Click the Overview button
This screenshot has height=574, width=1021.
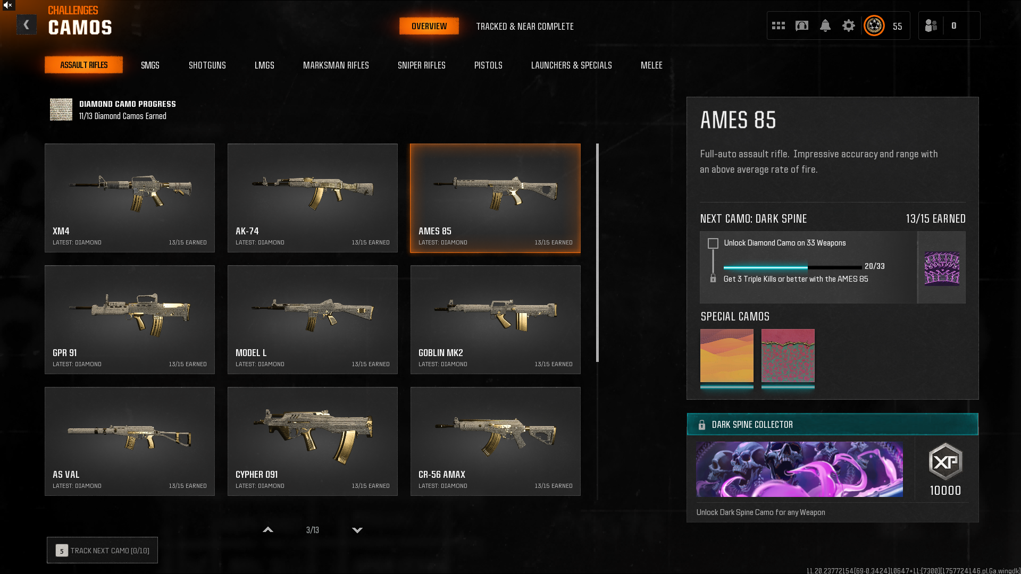(x=429, y=26)
